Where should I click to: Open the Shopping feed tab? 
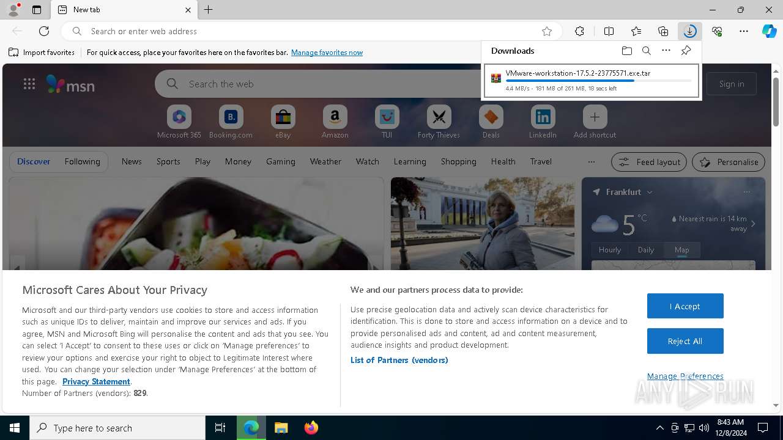(458, 161)
